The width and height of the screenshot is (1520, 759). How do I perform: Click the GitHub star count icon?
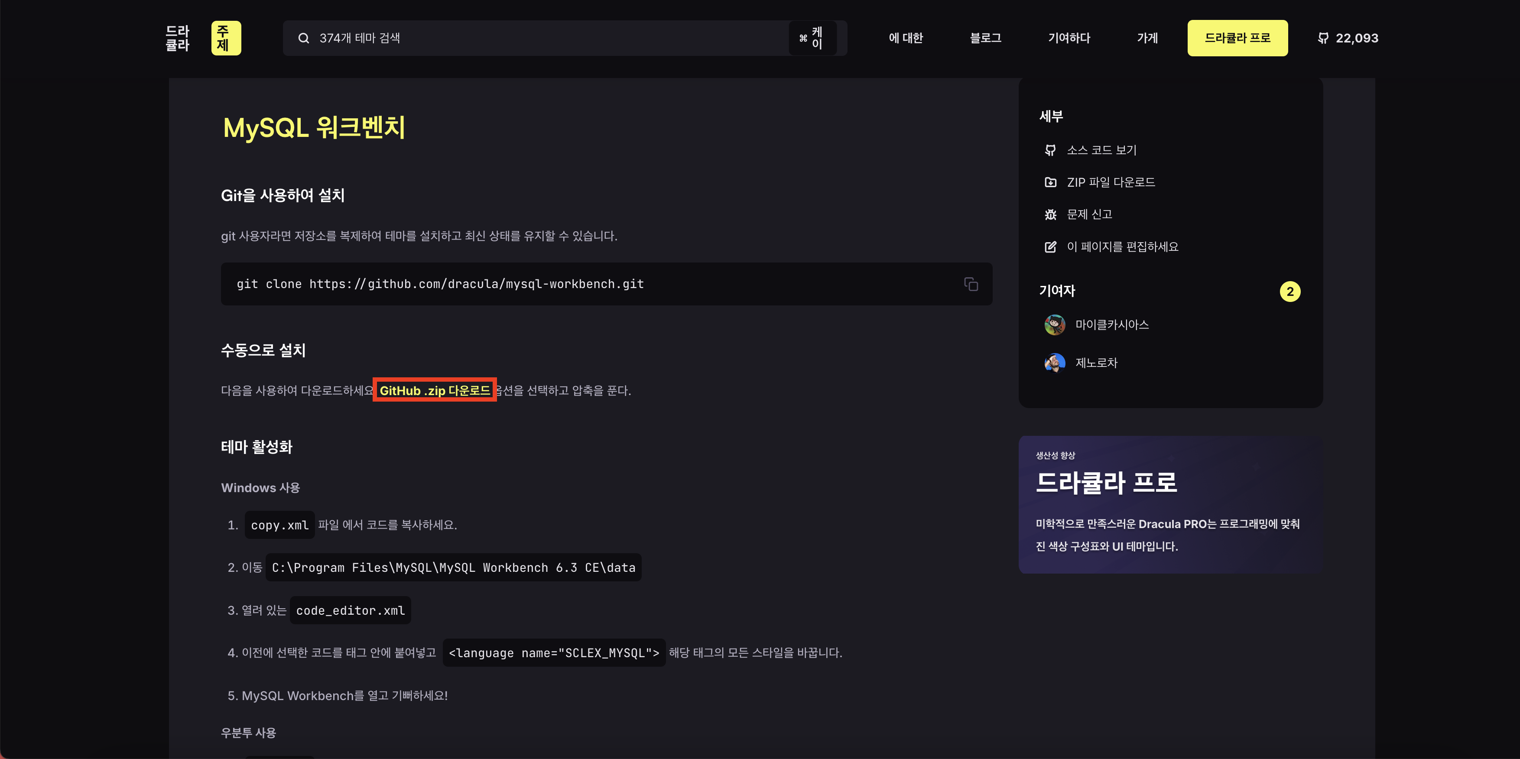(x=1323, y=38)
